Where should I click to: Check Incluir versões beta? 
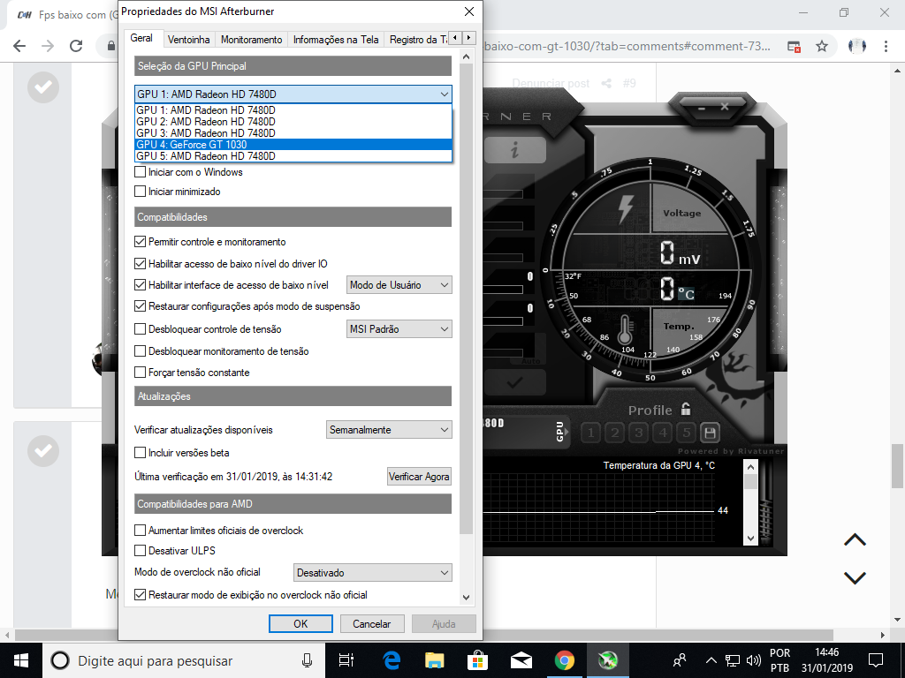[140, 453]
